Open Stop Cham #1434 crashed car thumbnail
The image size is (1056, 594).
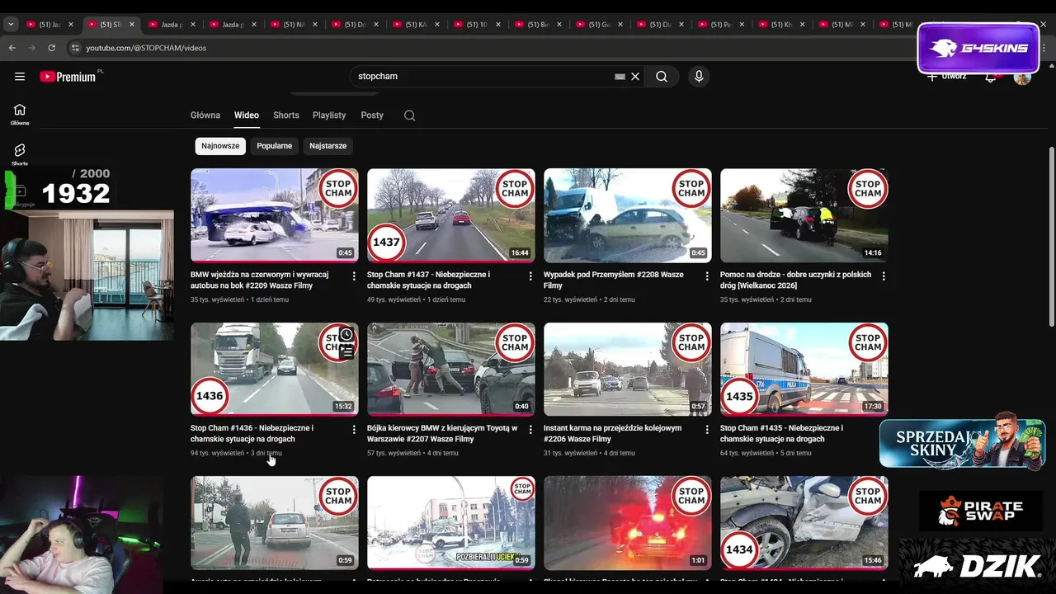tap(804, 522)
